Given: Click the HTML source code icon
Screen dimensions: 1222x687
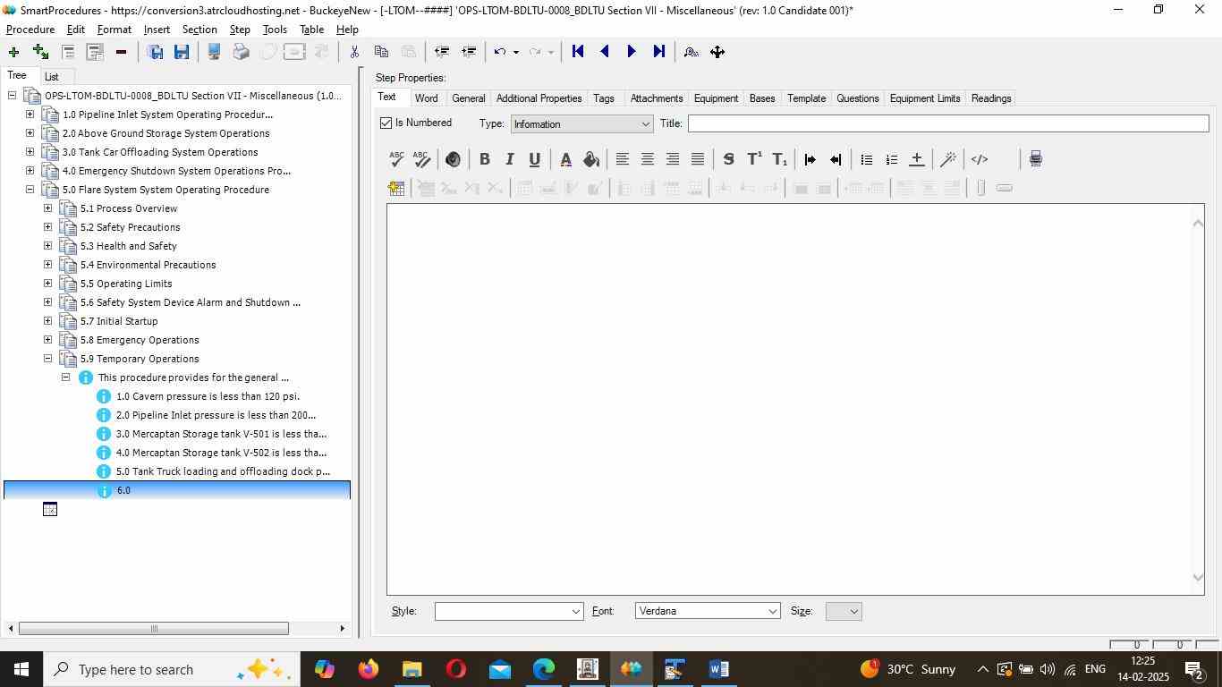Looking at the screenshot, I should click(x=980, y=159).
